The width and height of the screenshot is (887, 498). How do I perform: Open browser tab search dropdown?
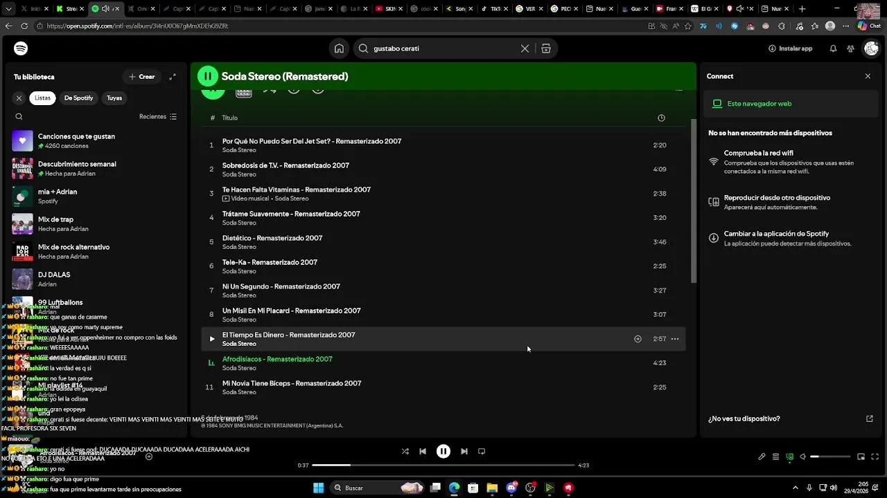point(9,9)
